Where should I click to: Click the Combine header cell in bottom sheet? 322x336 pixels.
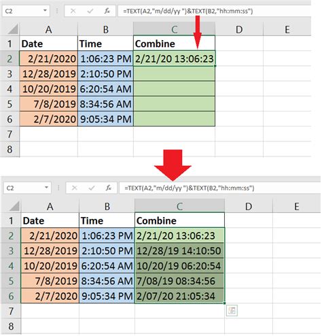pos(179,220)
